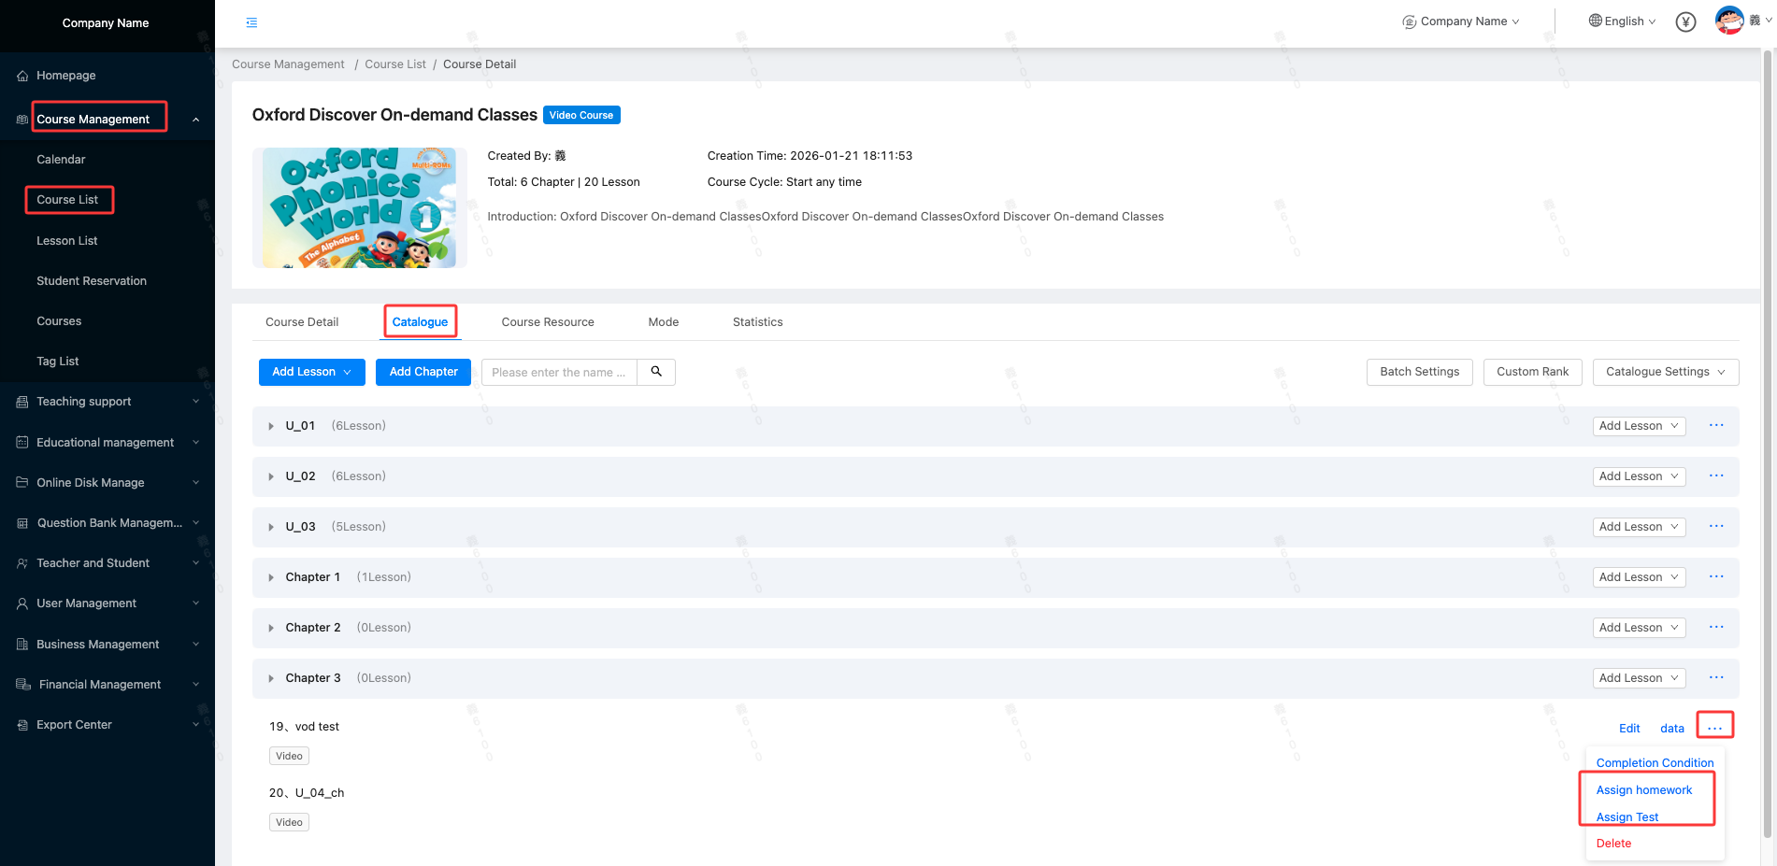Click the search magnifier icon
The width and height of the screenshot is (1777, 866).
tap(656, 372)
